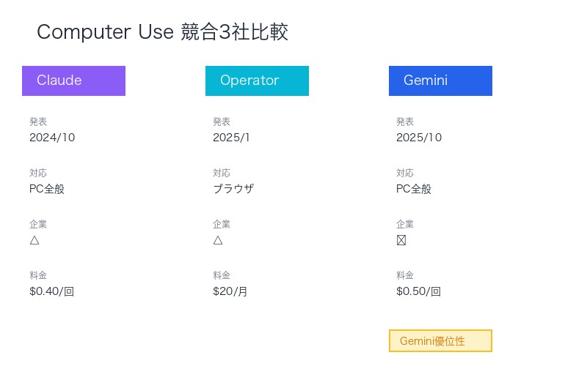This screenshot has height=366, width=587.
Task: Click the ブラウザ text under Operator
Action: 233,189
